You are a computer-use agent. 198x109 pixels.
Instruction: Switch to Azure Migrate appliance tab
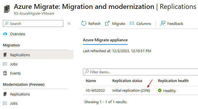tap(105, 40)
